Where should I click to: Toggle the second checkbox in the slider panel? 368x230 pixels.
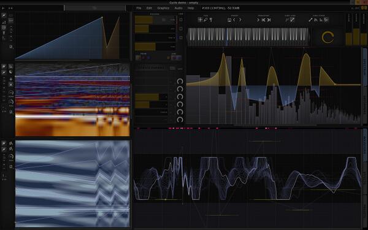181,29
